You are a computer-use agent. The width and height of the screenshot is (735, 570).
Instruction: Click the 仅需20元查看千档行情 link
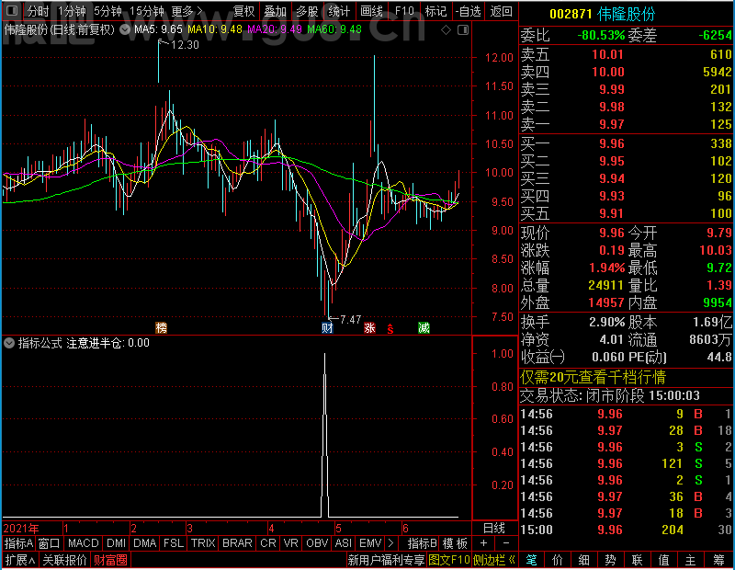point(593,377)
